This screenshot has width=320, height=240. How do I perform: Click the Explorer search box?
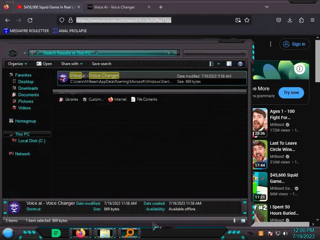click(215, 53)
